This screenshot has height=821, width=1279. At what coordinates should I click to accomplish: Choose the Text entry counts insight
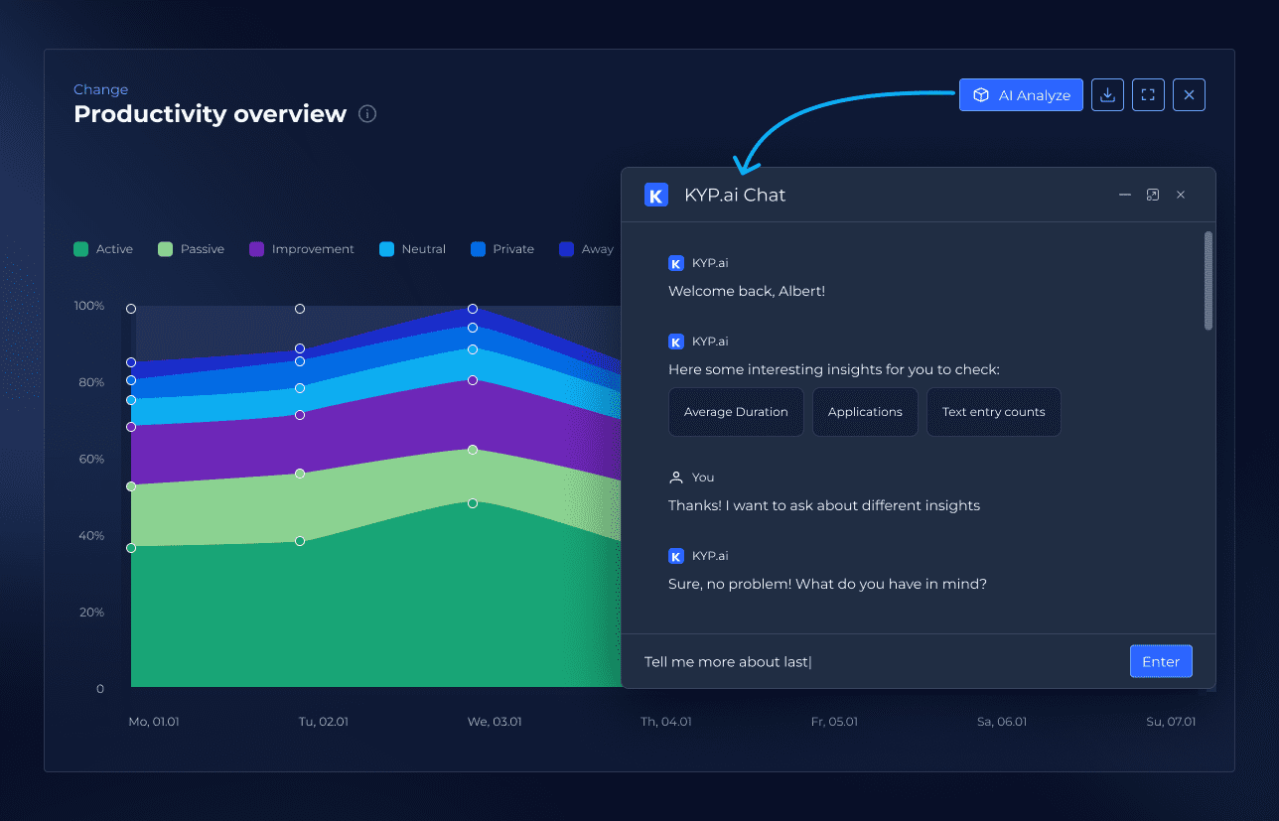click(993, 412)
